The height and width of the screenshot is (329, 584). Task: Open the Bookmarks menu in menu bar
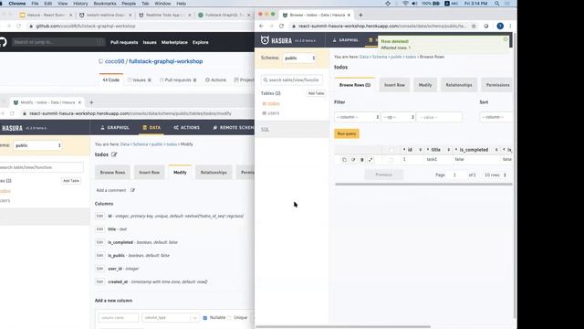pos(105,4)
